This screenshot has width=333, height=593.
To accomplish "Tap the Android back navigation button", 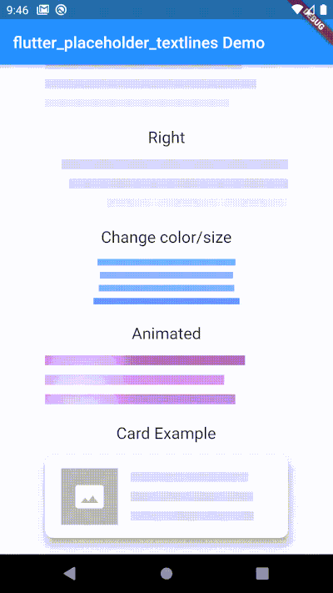I will 70,573.
